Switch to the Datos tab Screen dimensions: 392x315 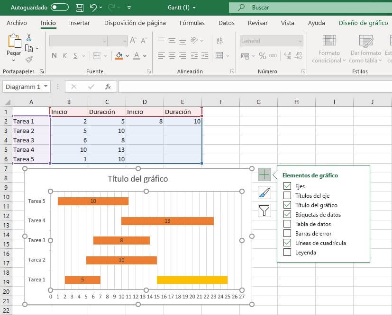(227, 23)
